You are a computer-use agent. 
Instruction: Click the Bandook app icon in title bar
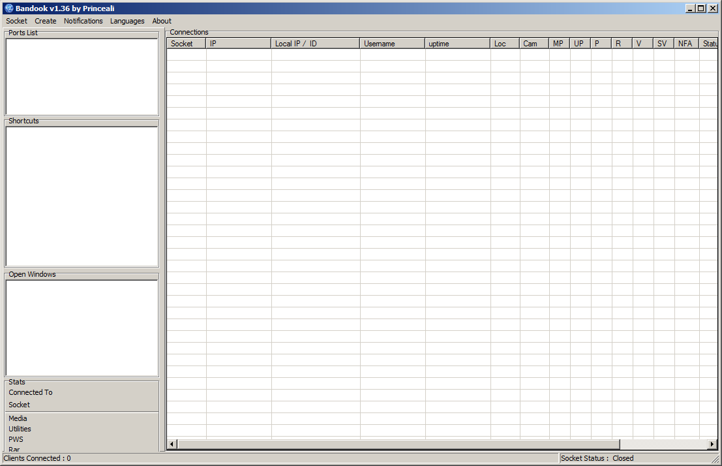[8, 8]
